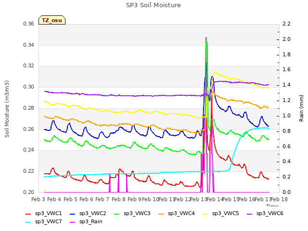Click the 1.4 right axis value
The height and width of the screenshot is (231, 308).
click(x=286, y=85)
